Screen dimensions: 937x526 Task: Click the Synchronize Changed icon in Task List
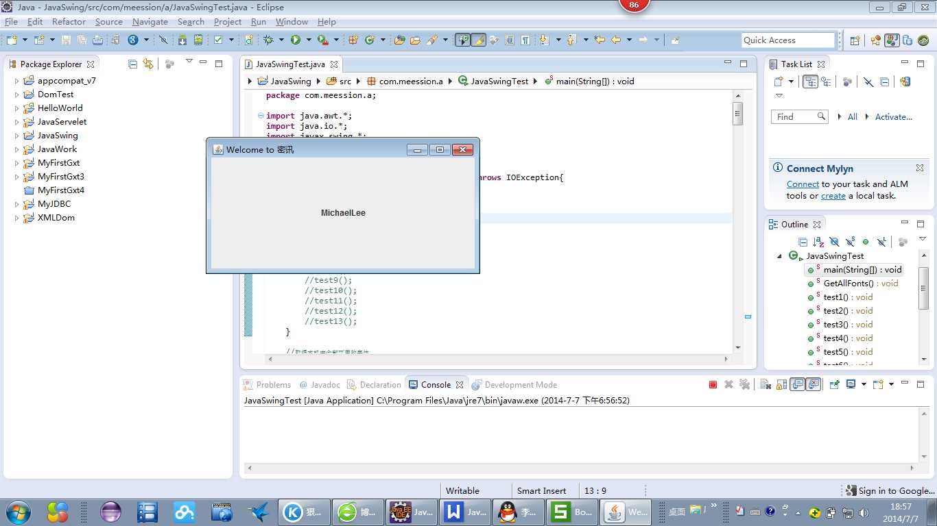coord(905,82)
